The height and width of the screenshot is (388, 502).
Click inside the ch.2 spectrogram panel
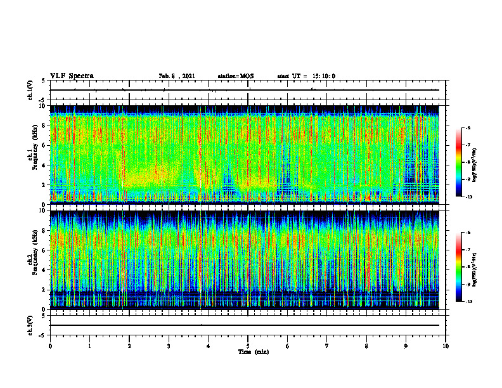coord(245,260)
